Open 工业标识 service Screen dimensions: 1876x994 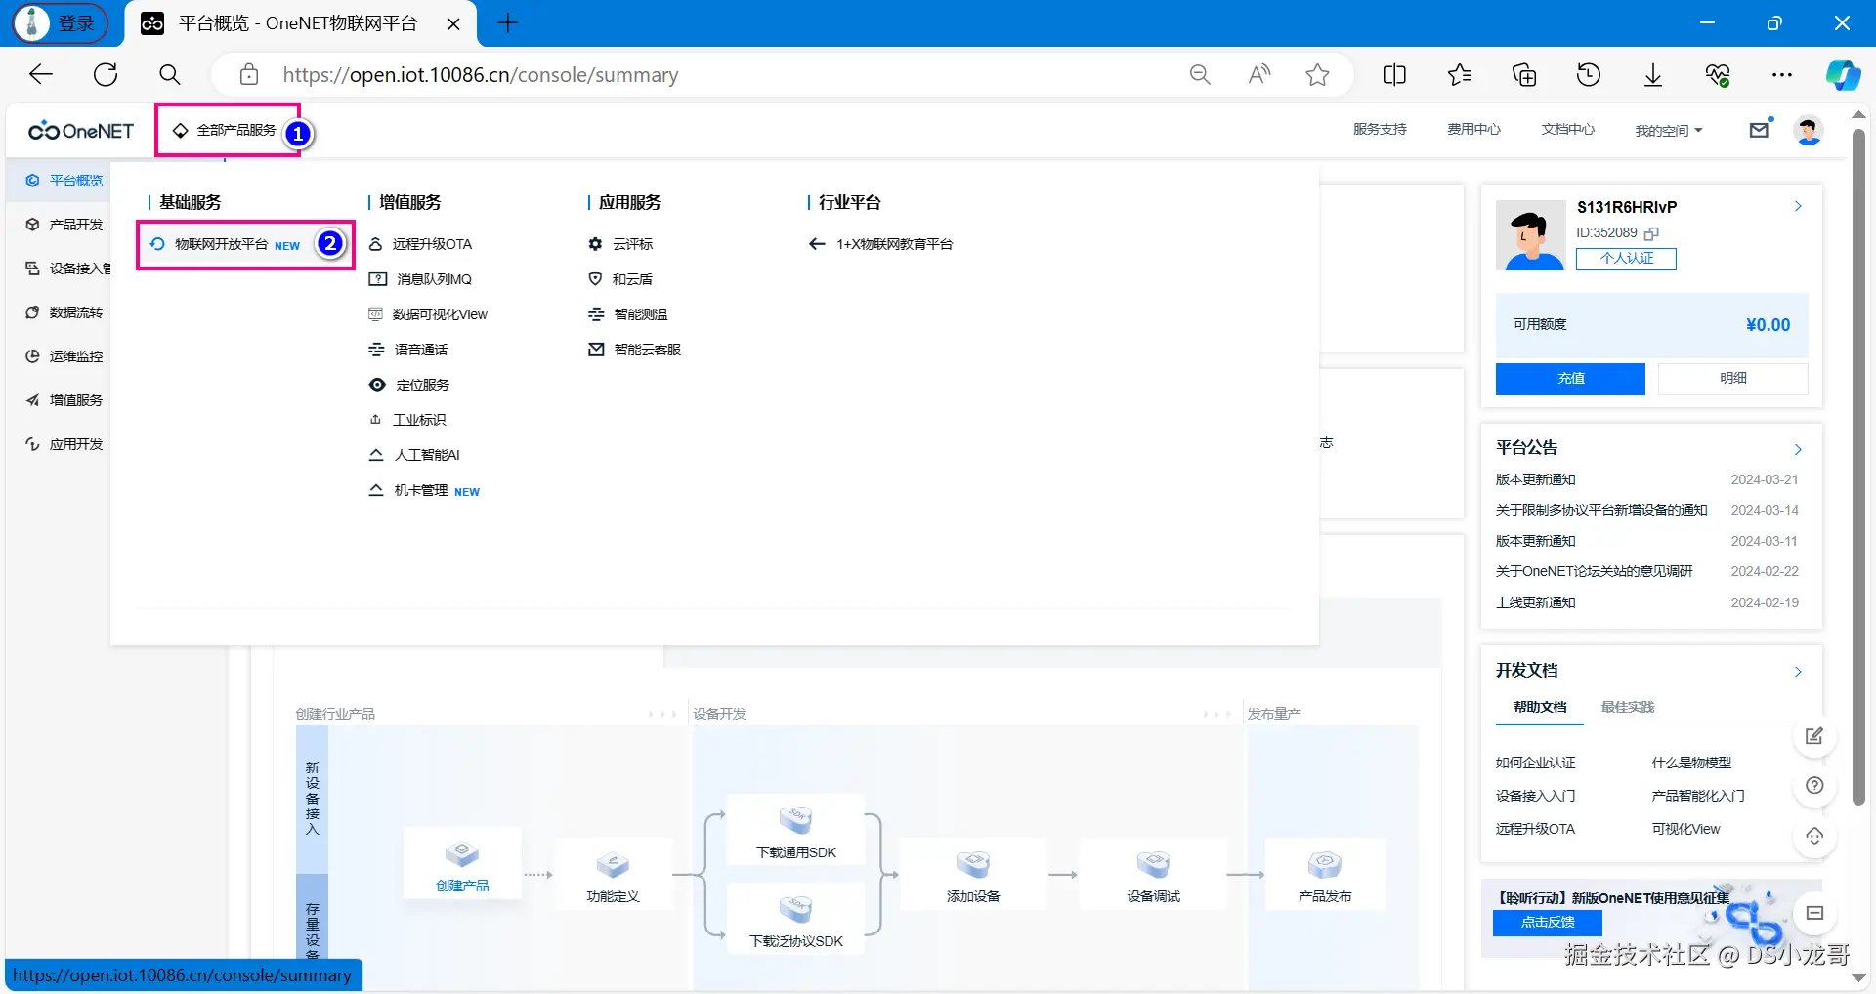point(407,420)
